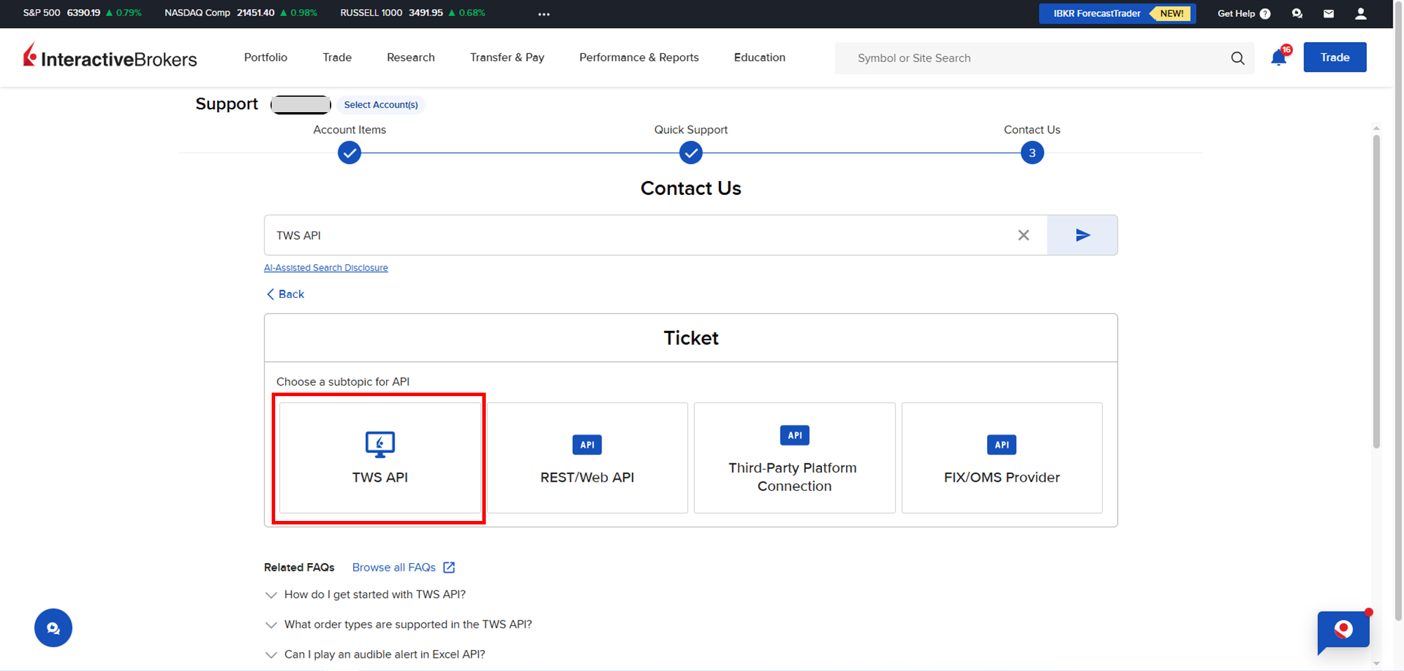This screenshot has width=1404, height=671.
Task: Submit query with send arrow icon
Action: pyautogui.click(x=1082, y=236)
